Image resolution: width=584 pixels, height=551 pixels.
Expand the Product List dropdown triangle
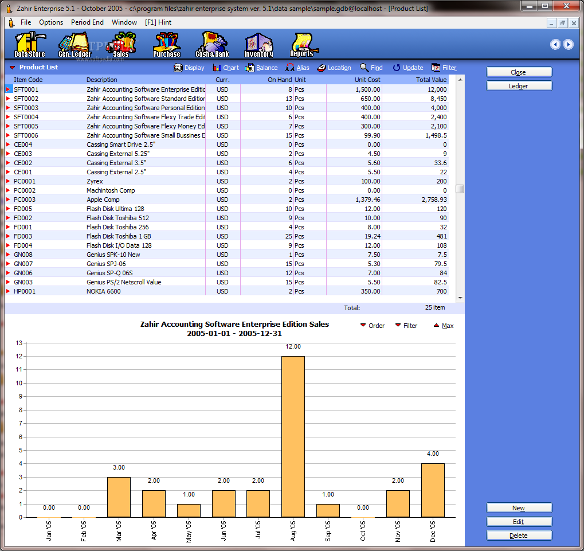coord(12,68)
